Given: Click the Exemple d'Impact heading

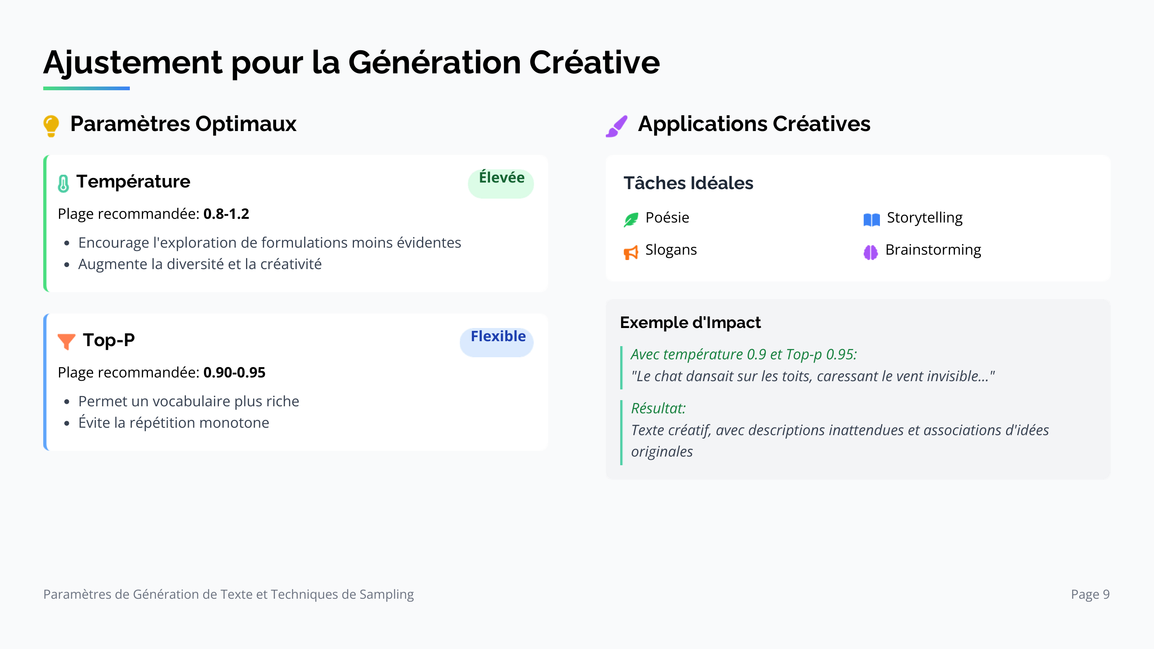Looking at the screenshot, I should (x=690, y=323).
